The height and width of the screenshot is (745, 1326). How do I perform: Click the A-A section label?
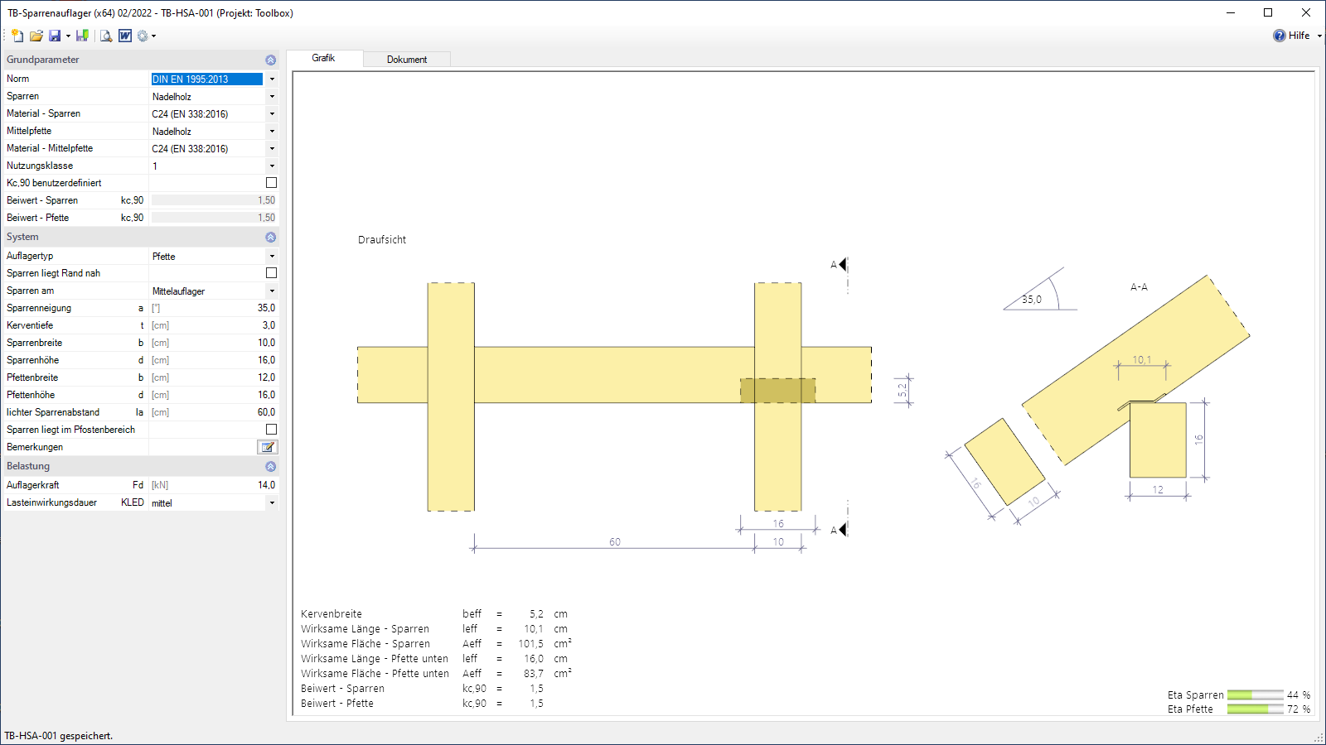[1139, 287]
